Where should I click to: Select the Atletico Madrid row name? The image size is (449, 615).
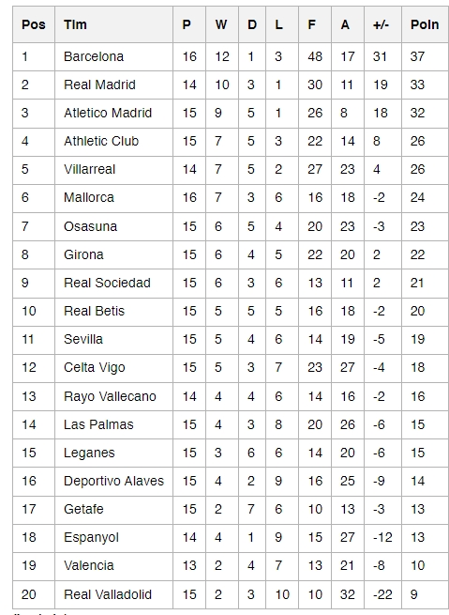[x=108, y=113]
